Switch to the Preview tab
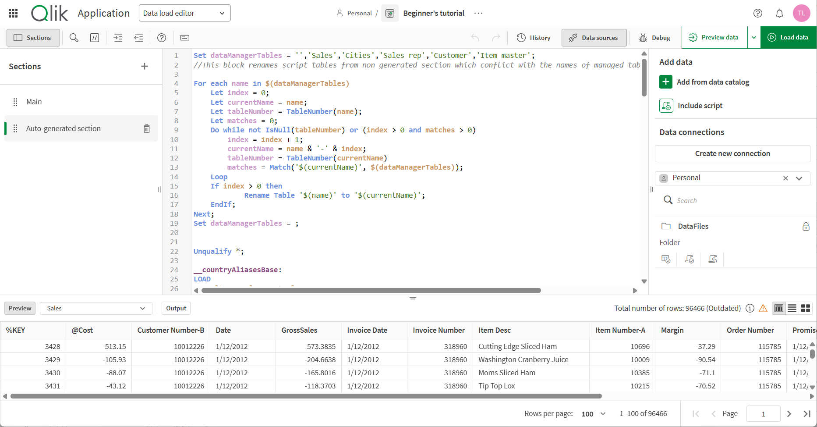Screen dimensions: 817x427 (20, 308)
